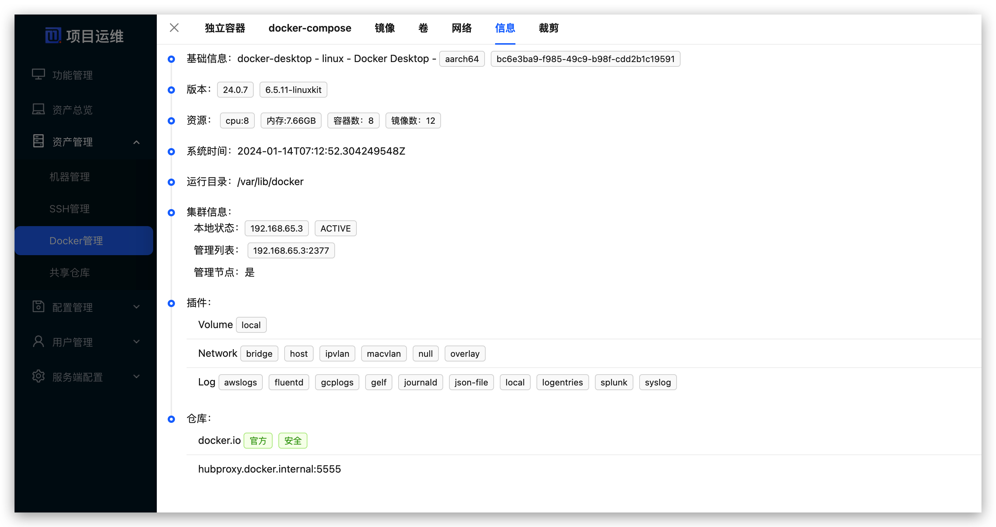Viewport: 996px width, 527px height.
Task: Click the save-disk icon for 配置管理
Action: pyautogui.click(x=38, y=307)
